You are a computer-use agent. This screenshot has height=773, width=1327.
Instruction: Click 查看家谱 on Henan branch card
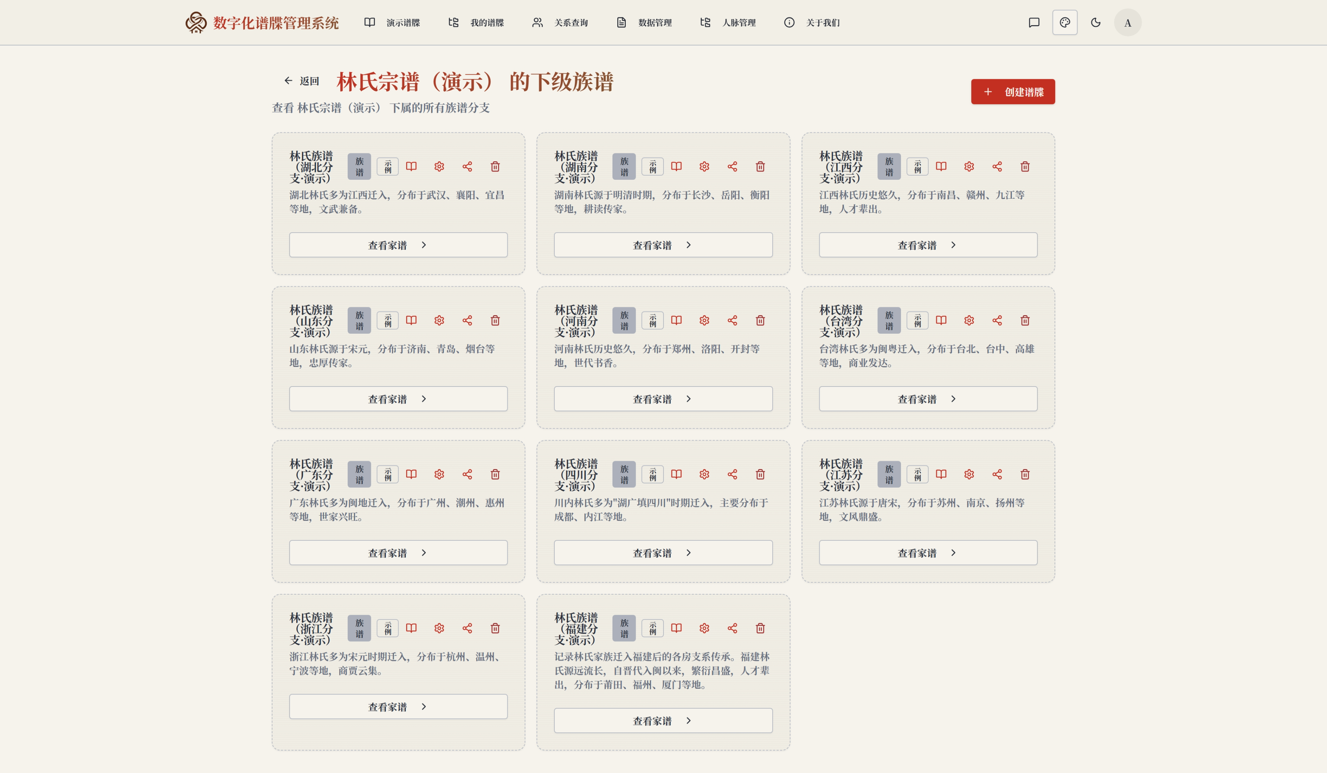pos(663,399)
